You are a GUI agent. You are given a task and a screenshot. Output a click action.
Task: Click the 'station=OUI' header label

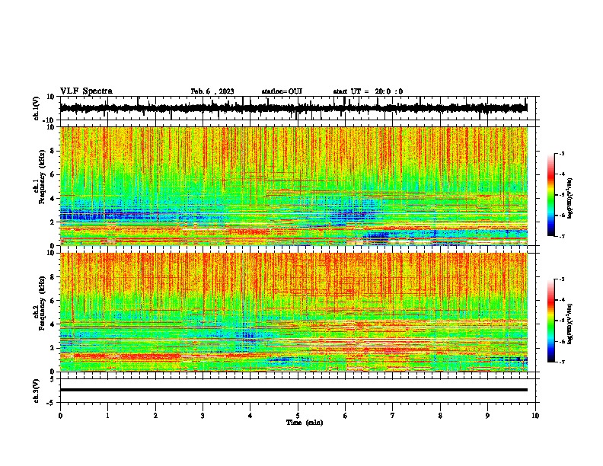(x=282, y=91)
